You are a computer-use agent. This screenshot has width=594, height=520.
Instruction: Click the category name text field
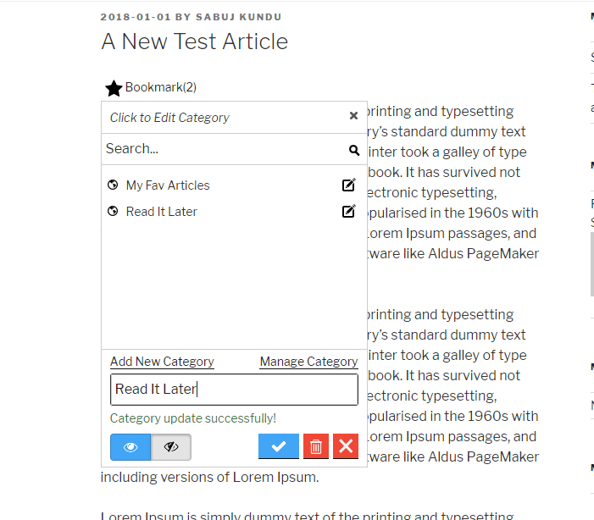(x=234, y=390)
